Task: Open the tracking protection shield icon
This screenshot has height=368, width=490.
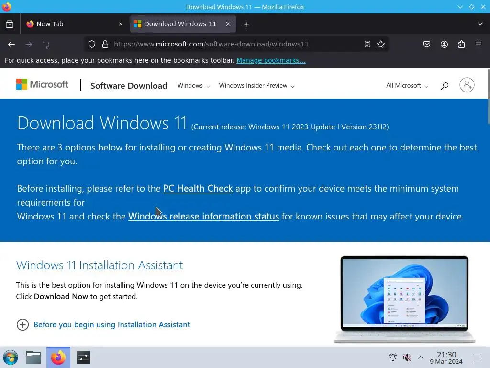Action: coord(91,44)
